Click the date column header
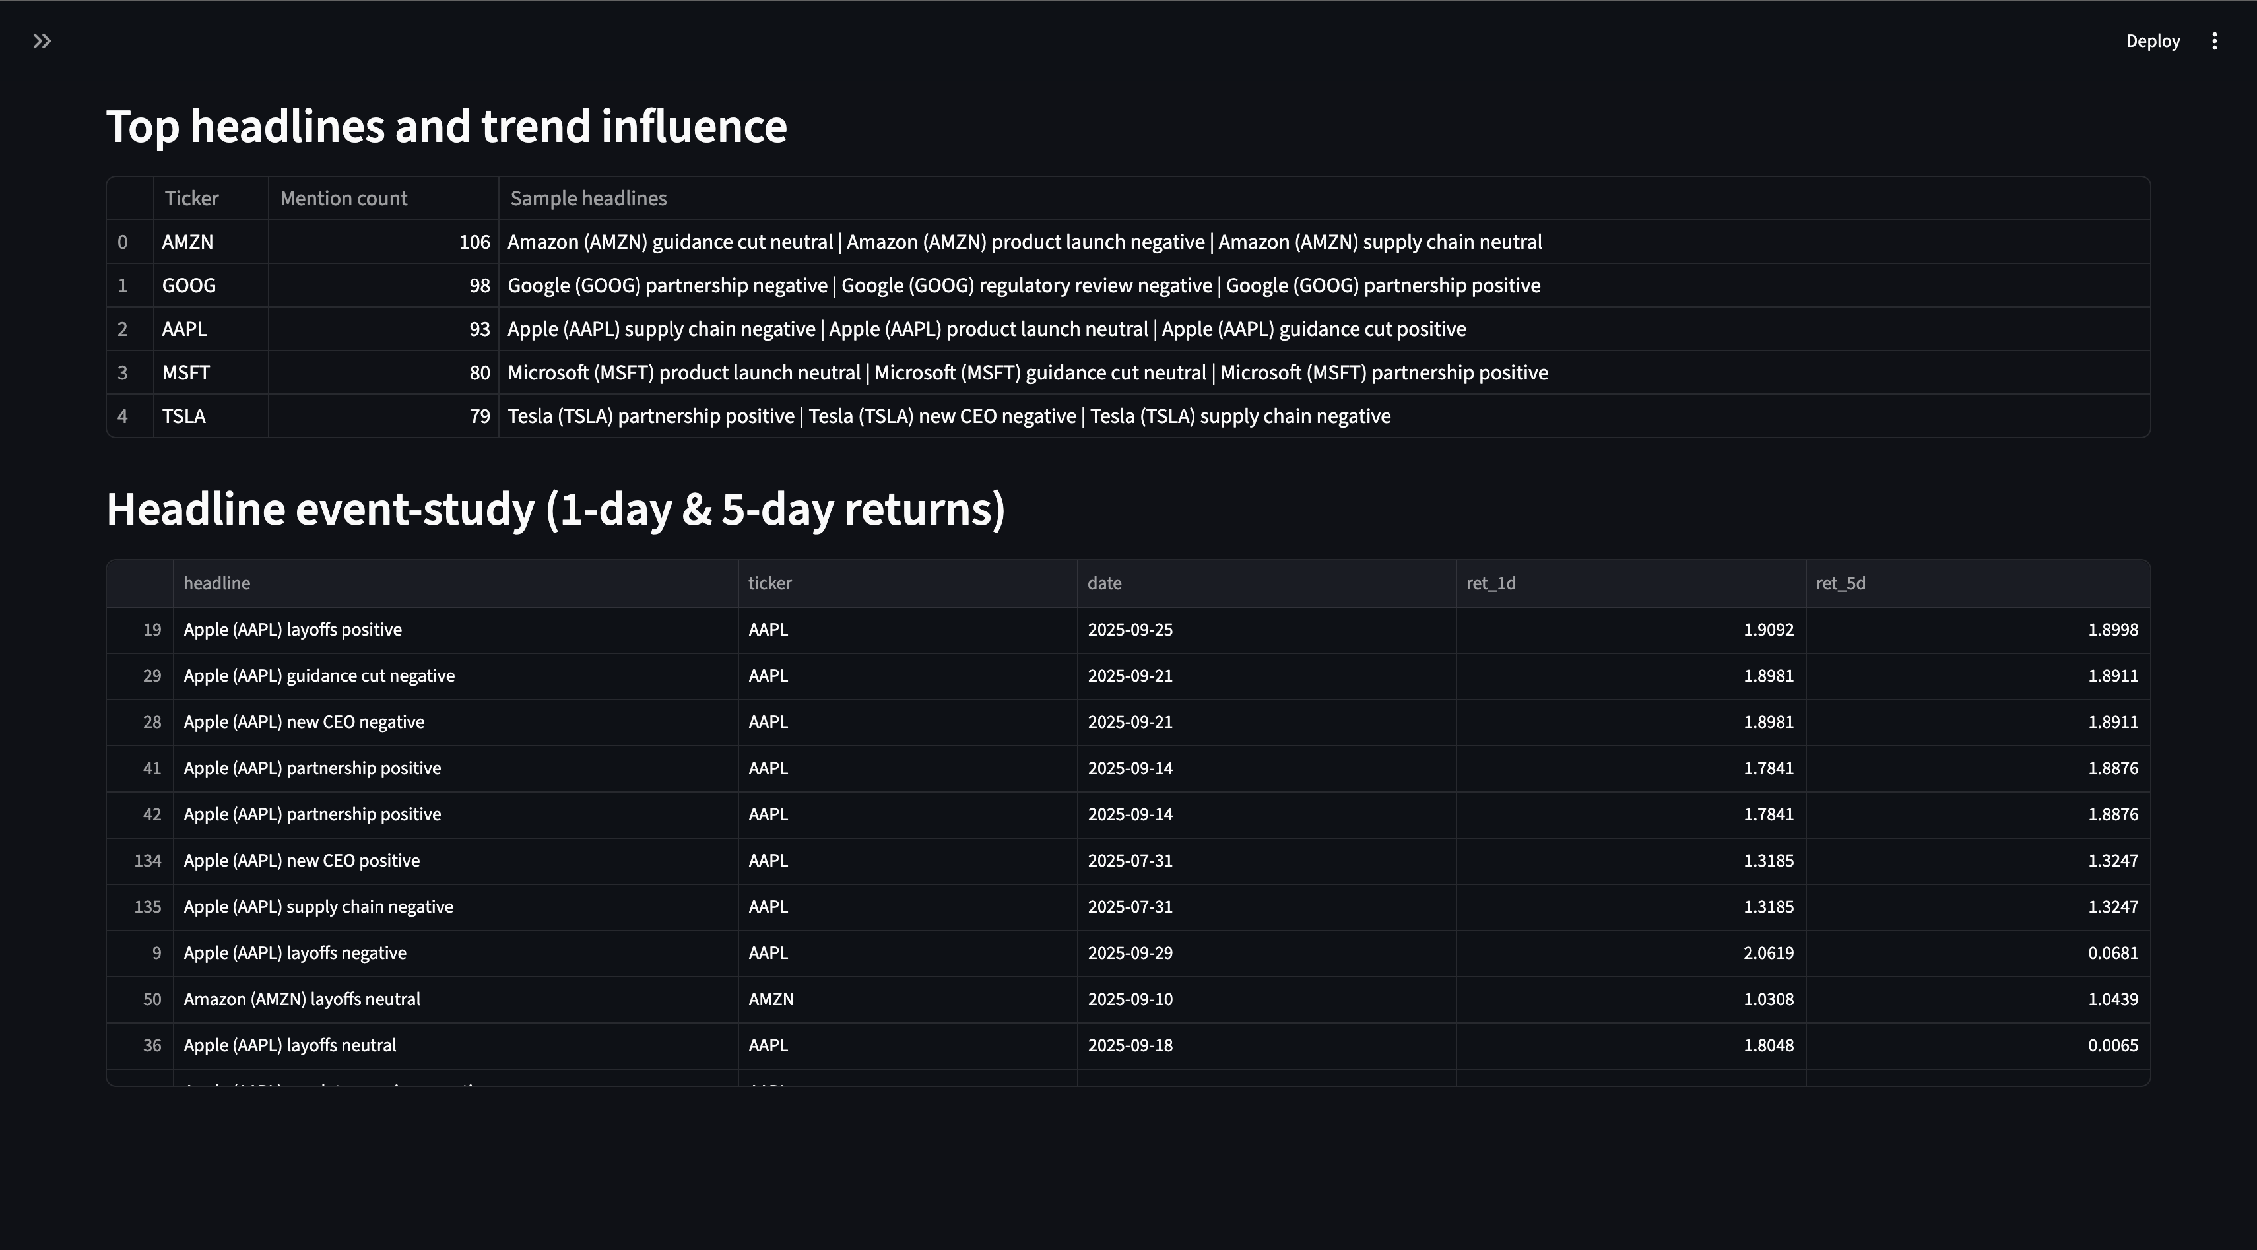The height and width of the screenshot is (1250, 2257). click(x=1104, y=583)
